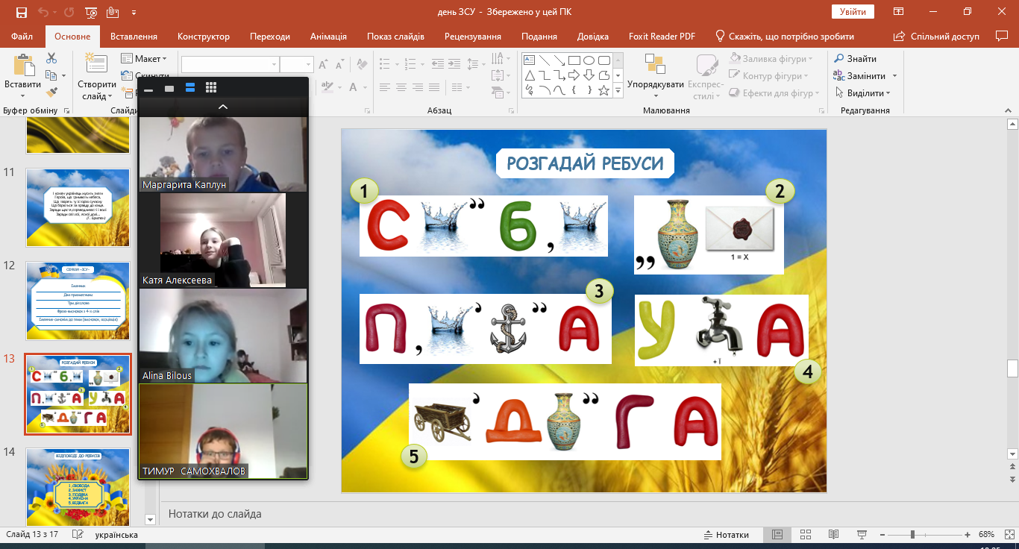Open the font name combo box
Screen dimensions: 1019x549
tap(231, 64)
